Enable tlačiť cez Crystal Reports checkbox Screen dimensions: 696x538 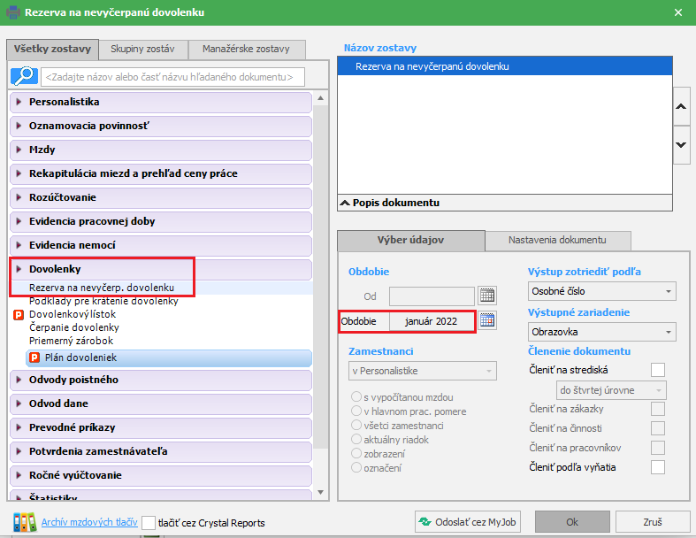[x=149, y=522]
